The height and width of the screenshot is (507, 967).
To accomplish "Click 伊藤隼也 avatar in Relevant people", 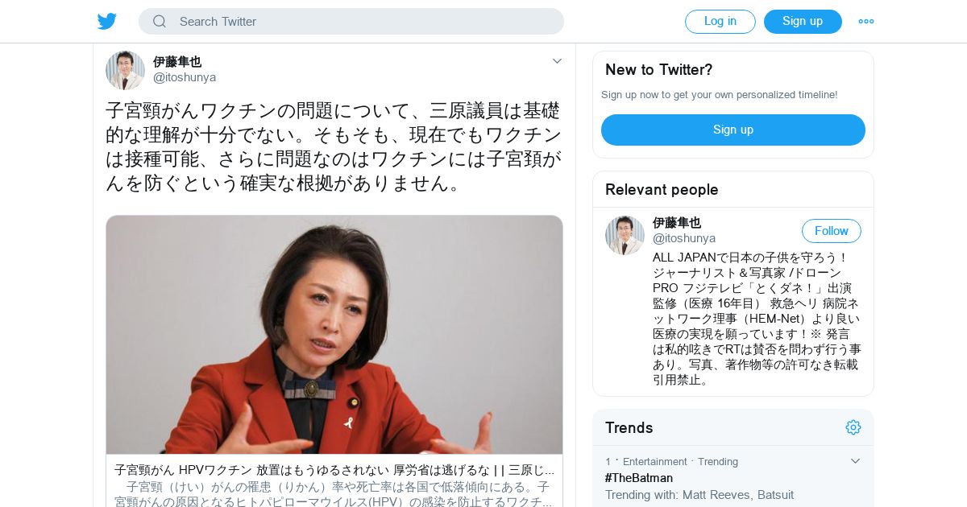I will pos(625,235).
